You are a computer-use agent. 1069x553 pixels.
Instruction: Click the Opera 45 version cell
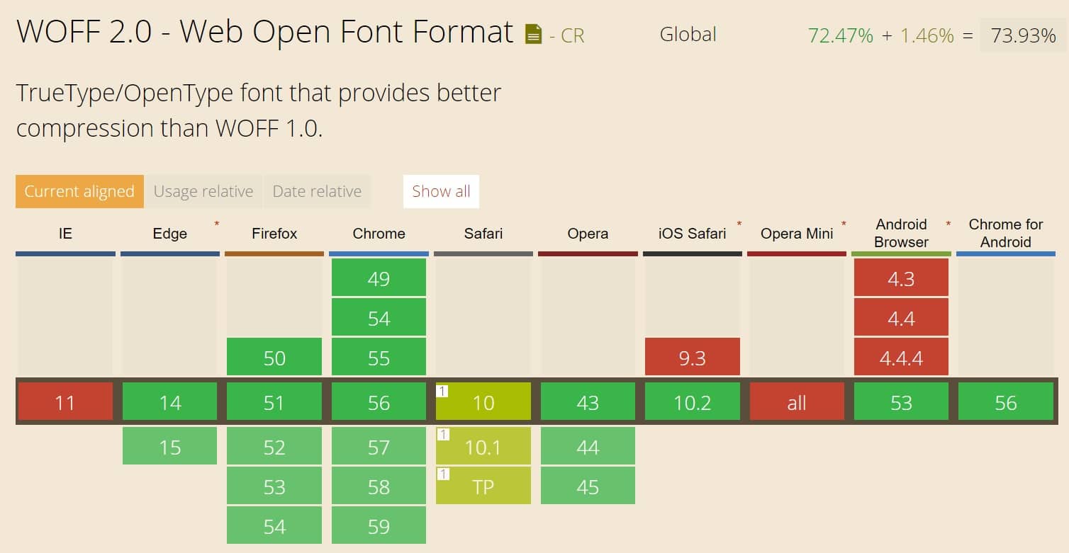[588, 486]
